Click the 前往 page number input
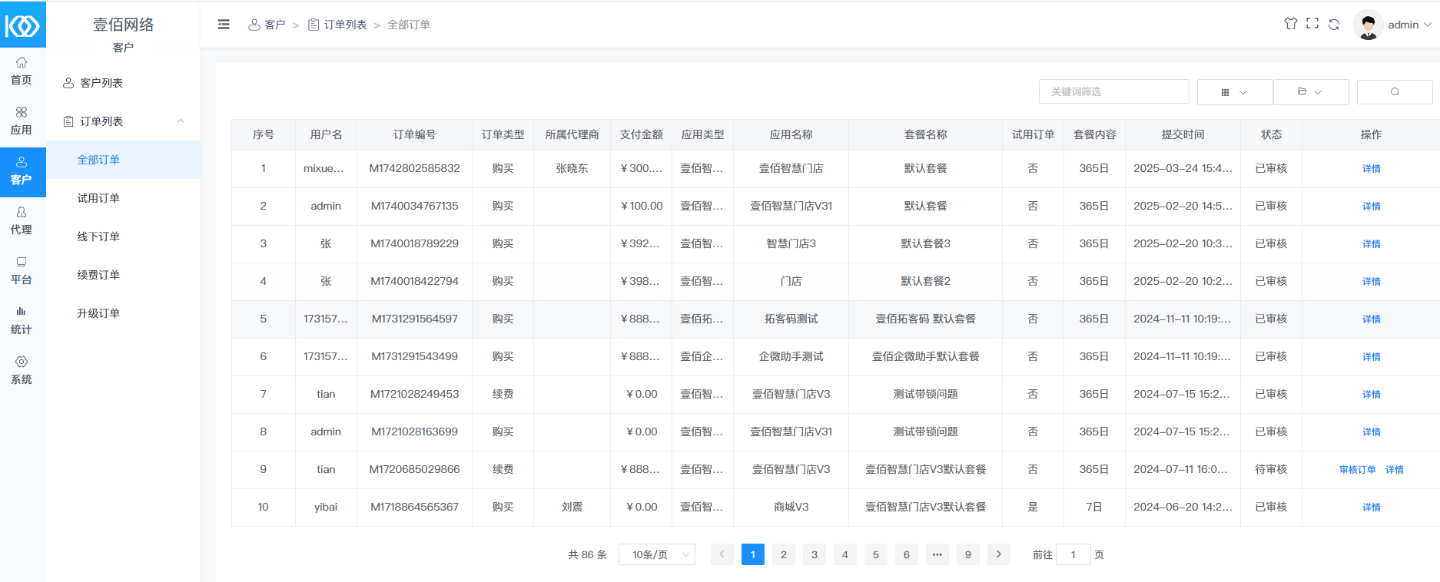Image resolution: width=1440 pixels, height=582 pixels. click(x=1073, y=554)
